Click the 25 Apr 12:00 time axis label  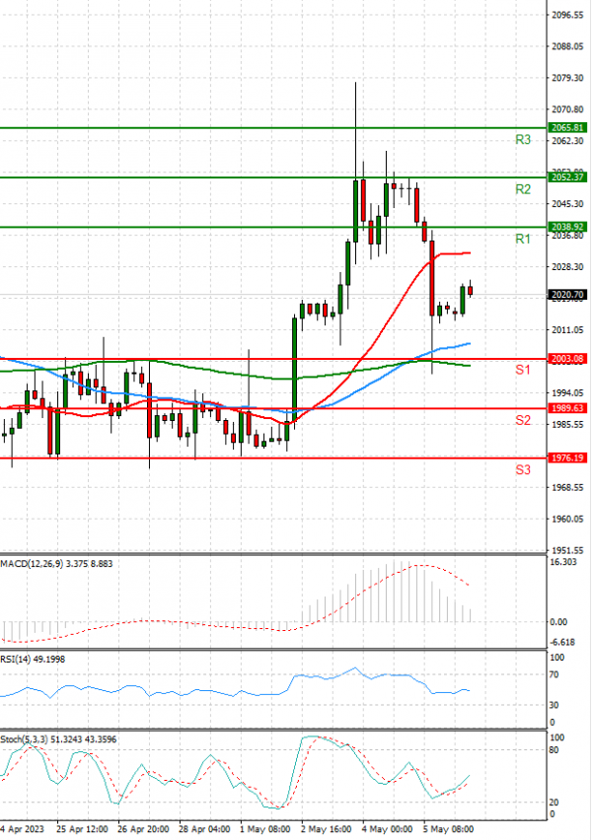(82, 829)
